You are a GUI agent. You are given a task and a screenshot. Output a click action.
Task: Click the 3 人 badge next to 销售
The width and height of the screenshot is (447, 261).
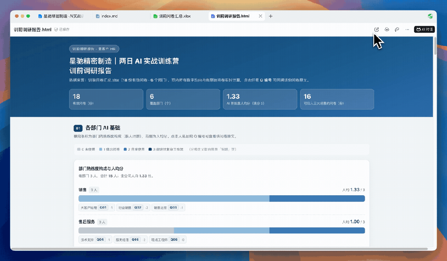[94, 190]
